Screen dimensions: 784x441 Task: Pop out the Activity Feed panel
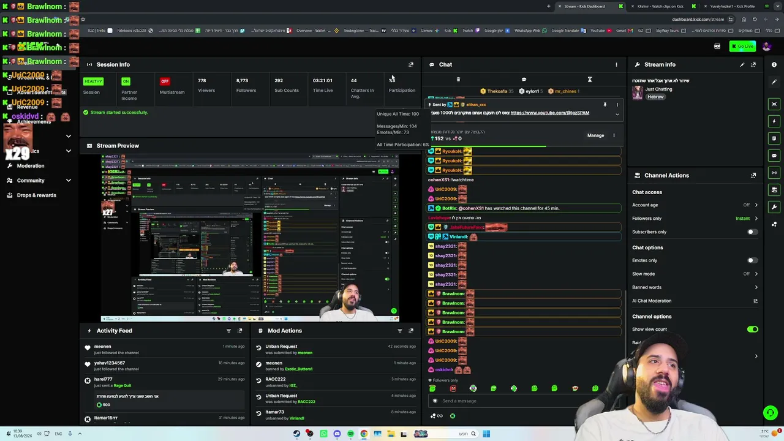click(x=239, y=331)
